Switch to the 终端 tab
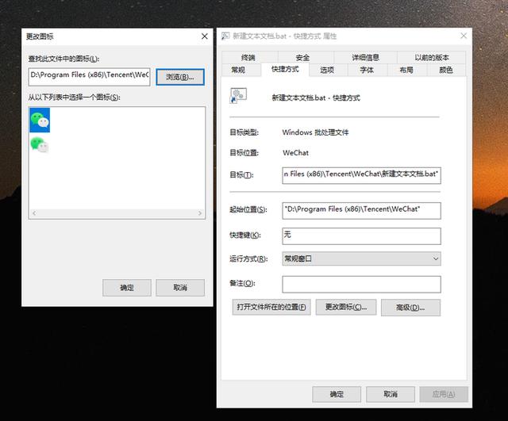 tap(248, 58)
